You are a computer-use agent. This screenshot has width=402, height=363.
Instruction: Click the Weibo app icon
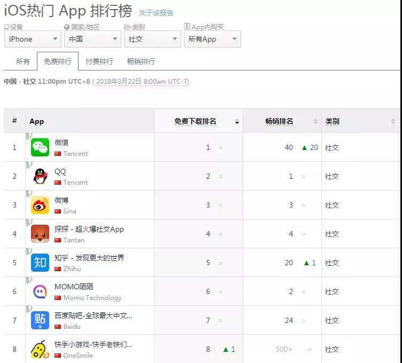tap(40, 205)
